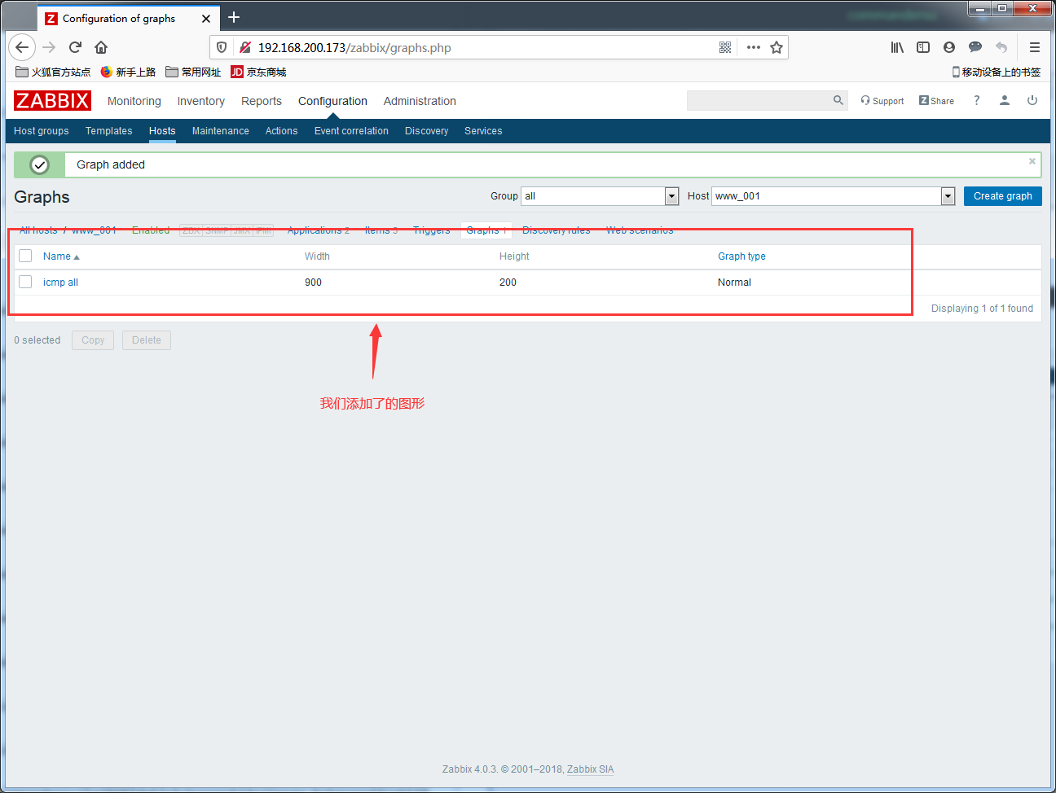Tick the checkbox for icmp all graph

[25, 282]
